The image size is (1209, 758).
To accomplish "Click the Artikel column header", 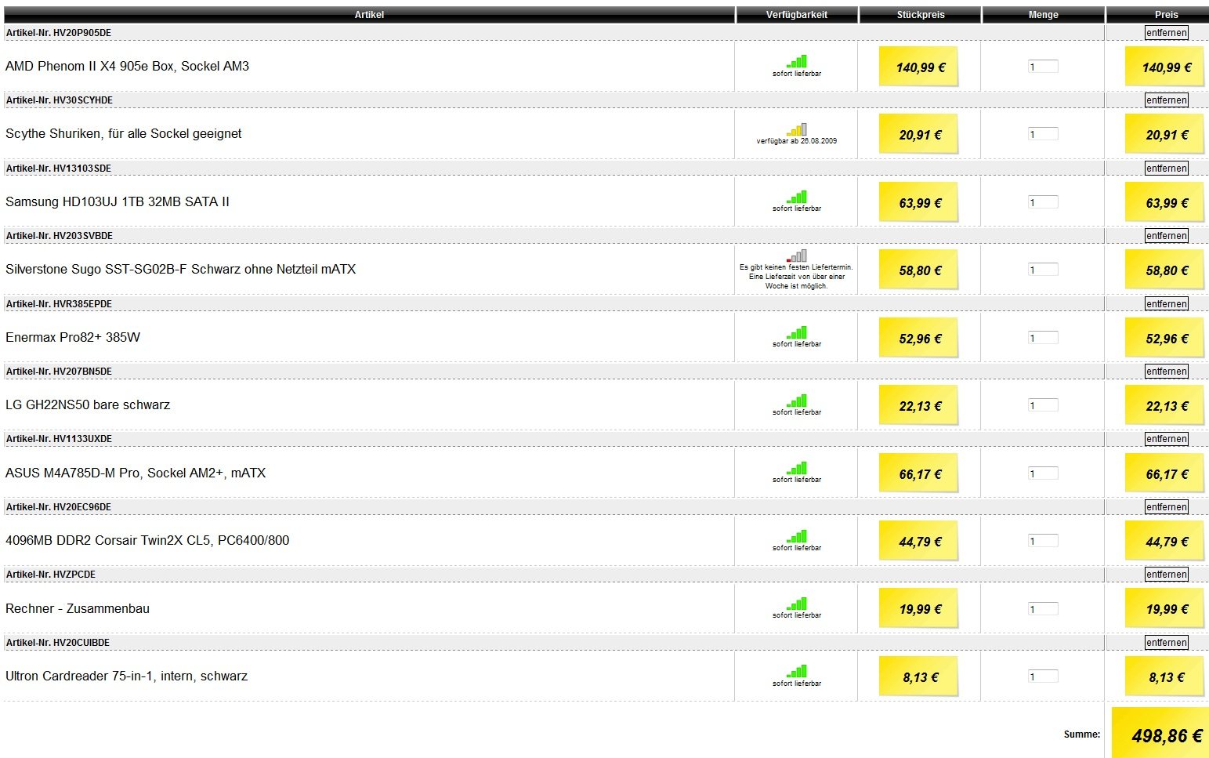I will [x=369, y=15].
